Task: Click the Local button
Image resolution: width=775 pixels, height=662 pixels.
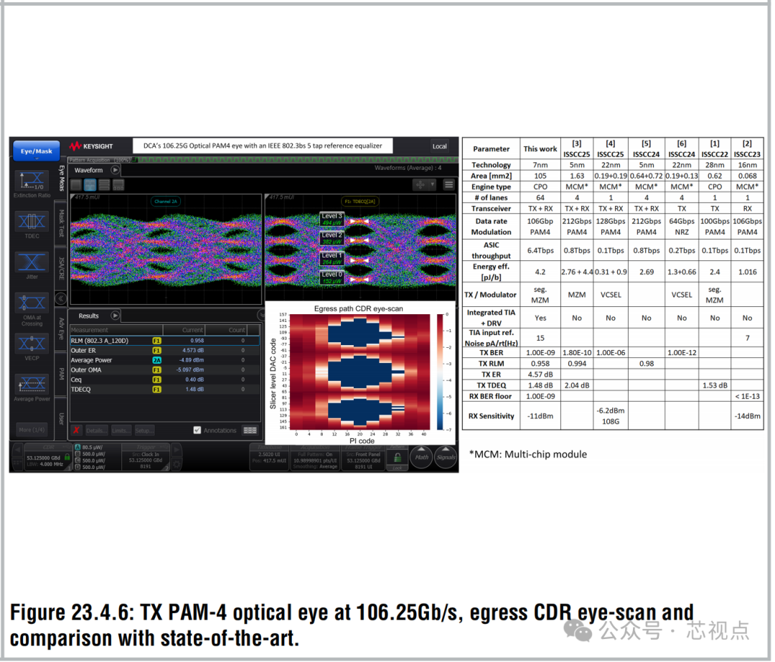Action: pyautogui.click(x=440, y=146)
